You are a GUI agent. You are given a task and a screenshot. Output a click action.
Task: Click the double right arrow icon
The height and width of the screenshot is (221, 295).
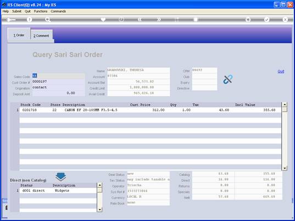tap(159, 19)
